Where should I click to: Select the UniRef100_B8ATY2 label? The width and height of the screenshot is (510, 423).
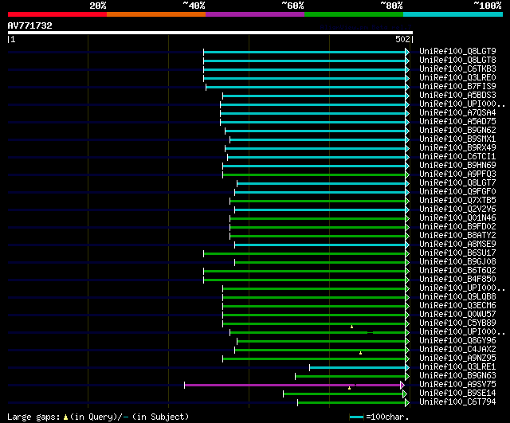point(457,236)
